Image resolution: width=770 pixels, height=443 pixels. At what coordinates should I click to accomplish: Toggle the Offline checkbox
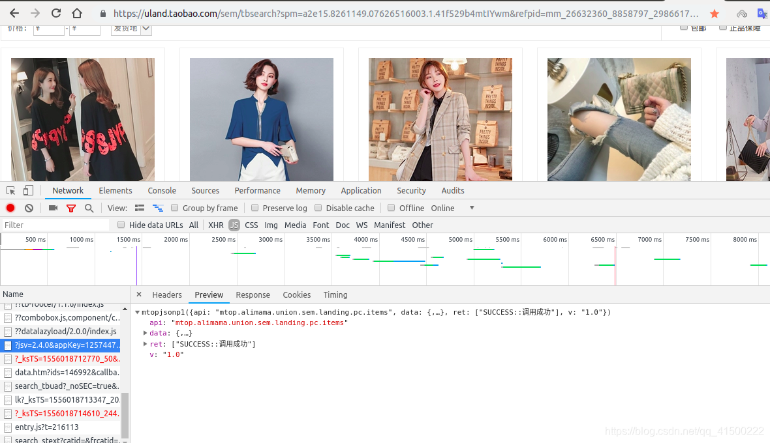coord(391,208)
